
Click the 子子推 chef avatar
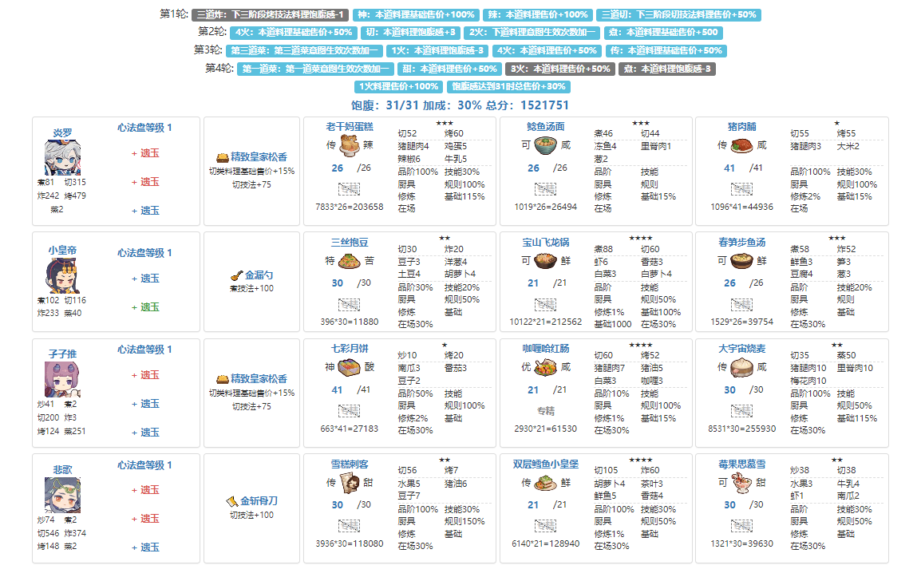[x=62, y=379]
